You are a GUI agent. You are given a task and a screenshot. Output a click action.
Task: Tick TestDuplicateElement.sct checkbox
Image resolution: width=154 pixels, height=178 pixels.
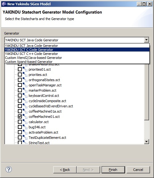coord(20,138)
